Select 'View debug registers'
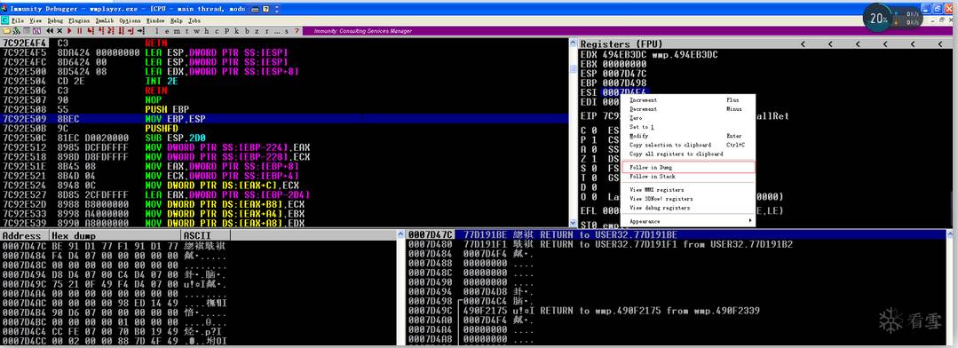The height and width of the screenshot is (348, 958). 688,208
